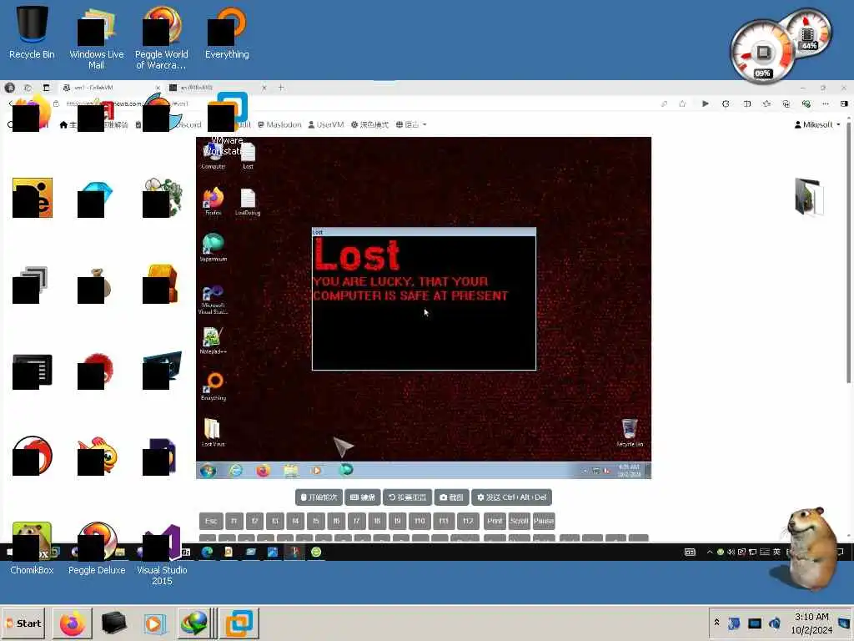Open the Computer icon inside the VM desktop
The width and height of the screenshot is (854, 641).
pos(213,155)
